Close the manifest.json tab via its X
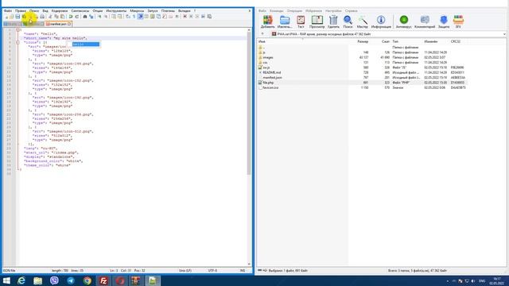The height and width of the screenshot is (286, 509). [69, 24]
